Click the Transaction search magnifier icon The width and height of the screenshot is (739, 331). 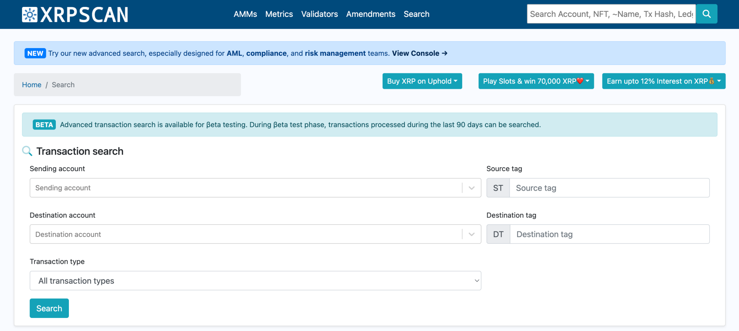coord(27,151)
